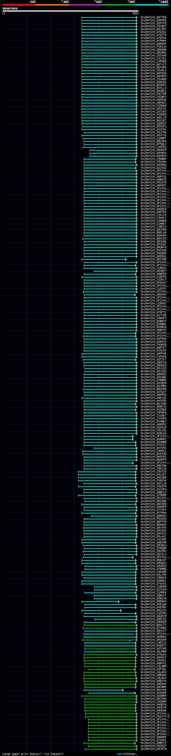The width and height of the screenshot is (171, 756).
Task: Click the UniRef100_C0PM89 label
Action: pyautogui.click(x=153, y=62)
